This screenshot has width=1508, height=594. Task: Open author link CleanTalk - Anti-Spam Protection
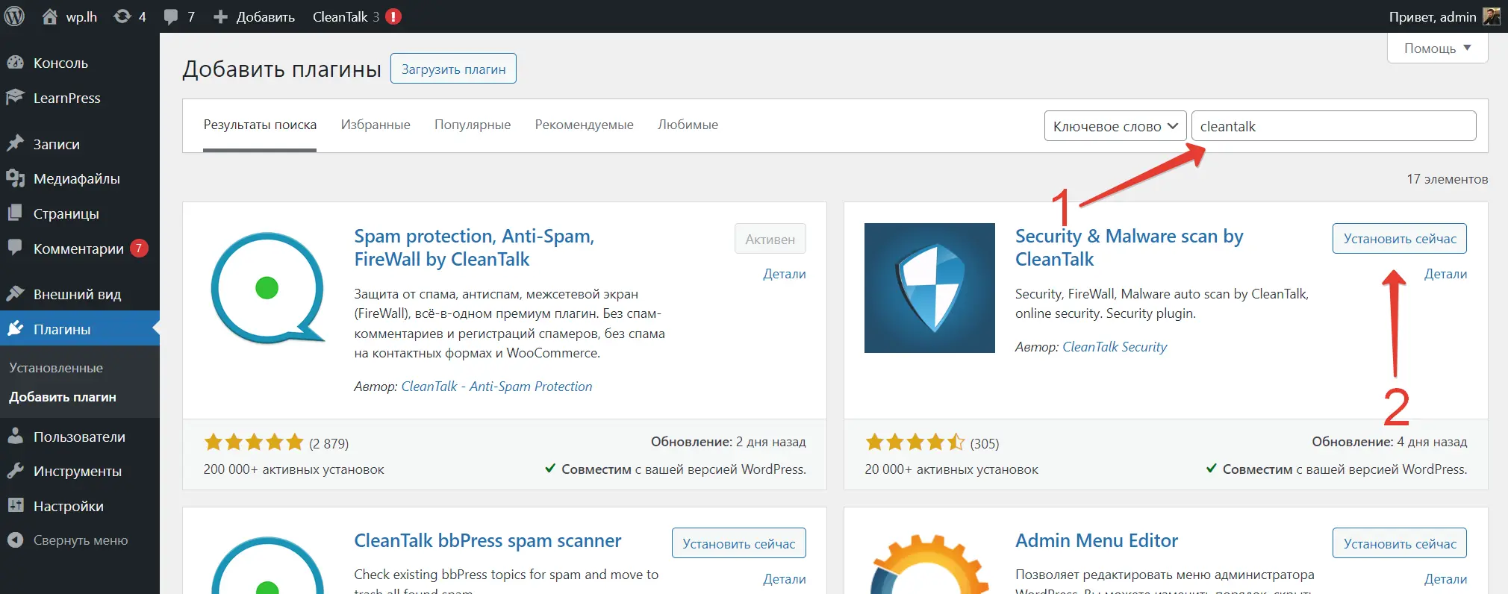click(x=496, y=387)
